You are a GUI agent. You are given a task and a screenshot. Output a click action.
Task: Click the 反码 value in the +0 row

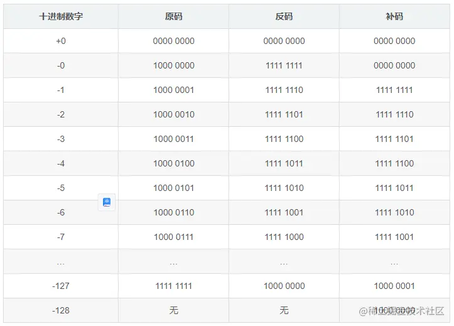click(x=284, y=41)
